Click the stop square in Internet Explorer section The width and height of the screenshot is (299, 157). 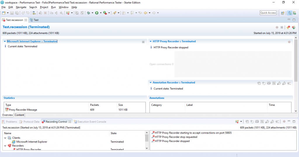tap(143, 42)
